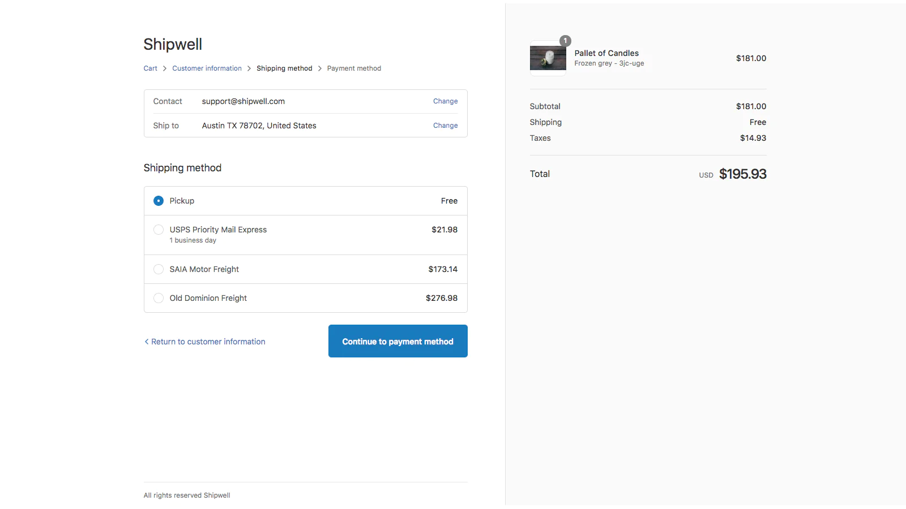Image resolution: width=906 pixels, height=509 pixels.
Task: Click 'Austin TX 78702, United States' address
Action: coord(259,126)
